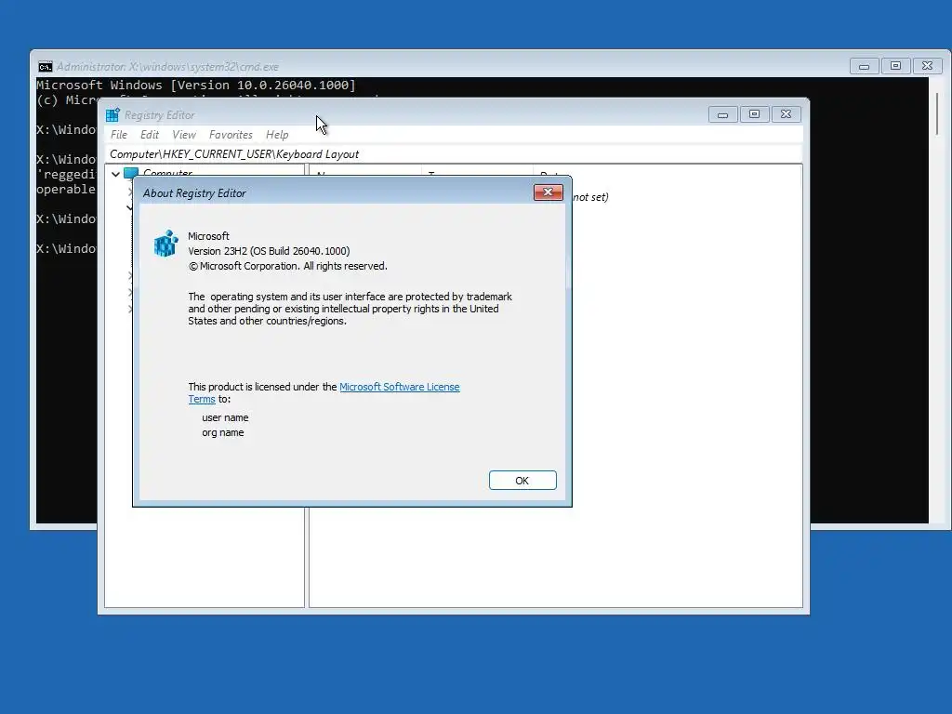Click the Computer icon in the registry tree
Image resolution: width=952 pixels, height=714 pixels.
pos(131,172)
